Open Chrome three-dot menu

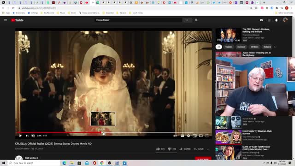pos(292,8)
